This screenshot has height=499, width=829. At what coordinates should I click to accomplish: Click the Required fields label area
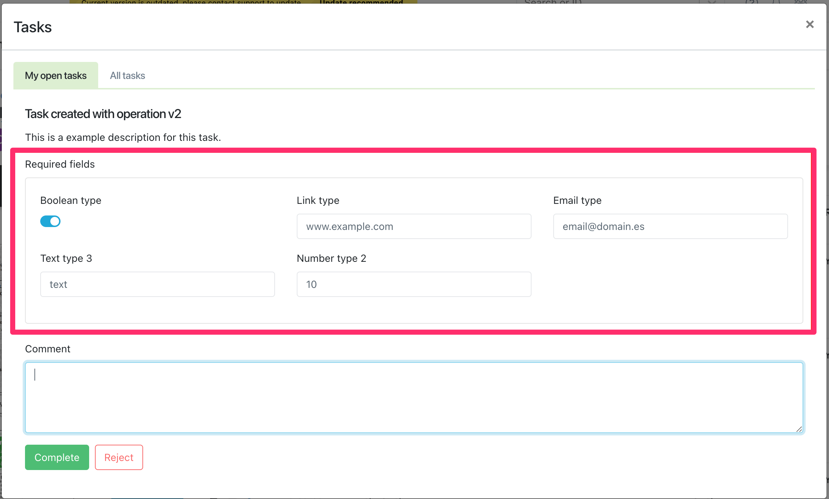coord(60,164)
